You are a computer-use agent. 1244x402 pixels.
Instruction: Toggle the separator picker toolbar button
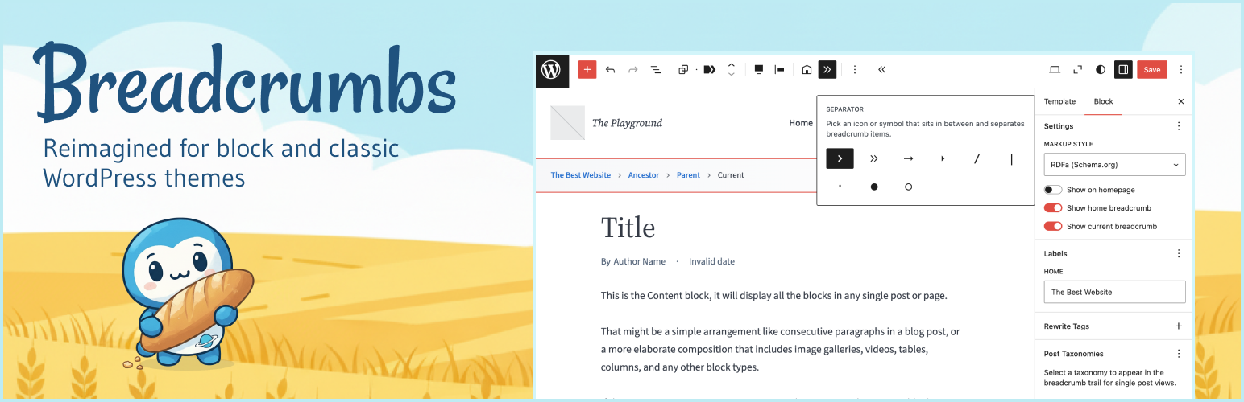[827, 70]
